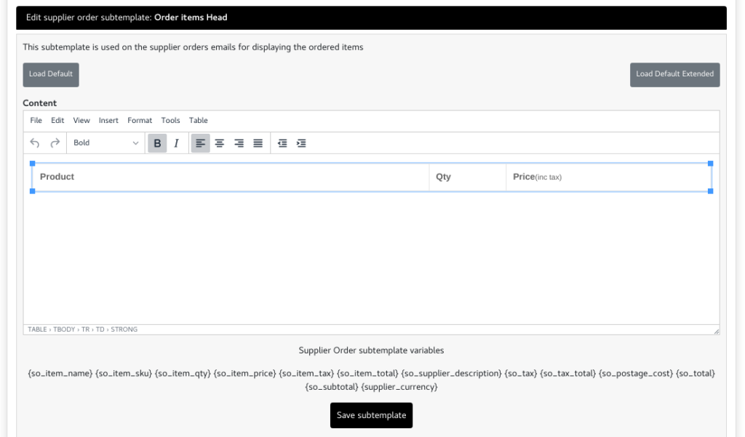745x437 pixels.
Task: Apply right alignment to the text
Action: (x=239, y=143)
